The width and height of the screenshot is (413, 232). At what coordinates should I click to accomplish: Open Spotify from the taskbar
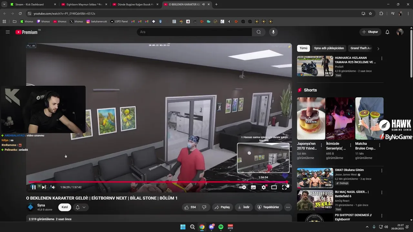pos(221,227)
